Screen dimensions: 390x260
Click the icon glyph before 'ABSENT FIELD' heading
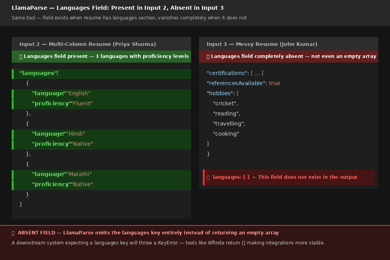click(13, 233)
